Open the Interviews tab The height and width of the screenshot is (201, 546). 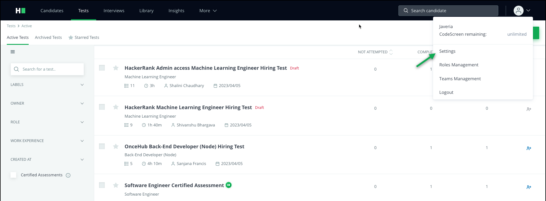pos(114,10)
